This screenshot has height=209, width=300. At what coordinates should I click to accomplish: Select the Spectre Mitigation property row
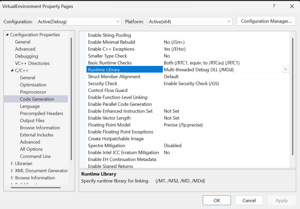(188, 146)
